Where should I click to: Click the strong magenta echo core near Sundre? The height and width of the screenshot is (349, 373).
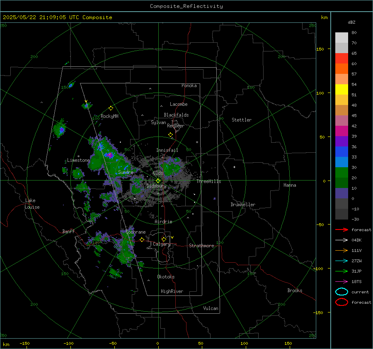[x=110, y=156]
